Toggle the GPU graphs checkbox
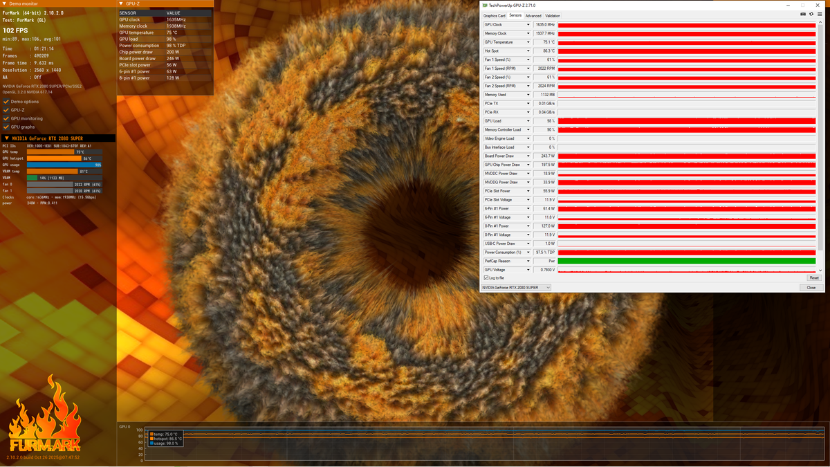This screenshot has width=830, height=467. click(x=6, y=127)
